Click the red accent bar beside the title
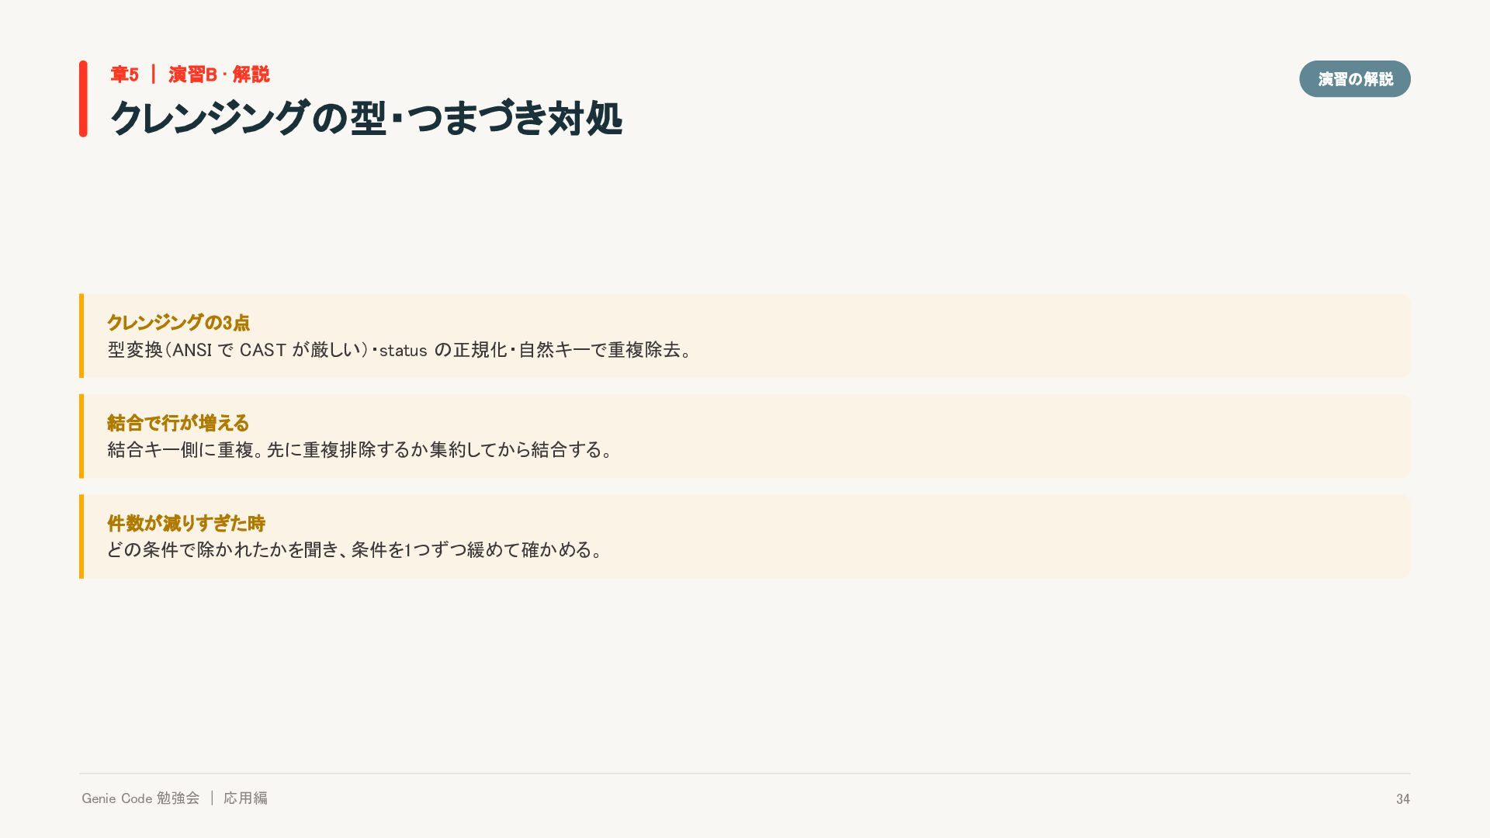This screenshot has width=1490, height=838. coord(83,99)
